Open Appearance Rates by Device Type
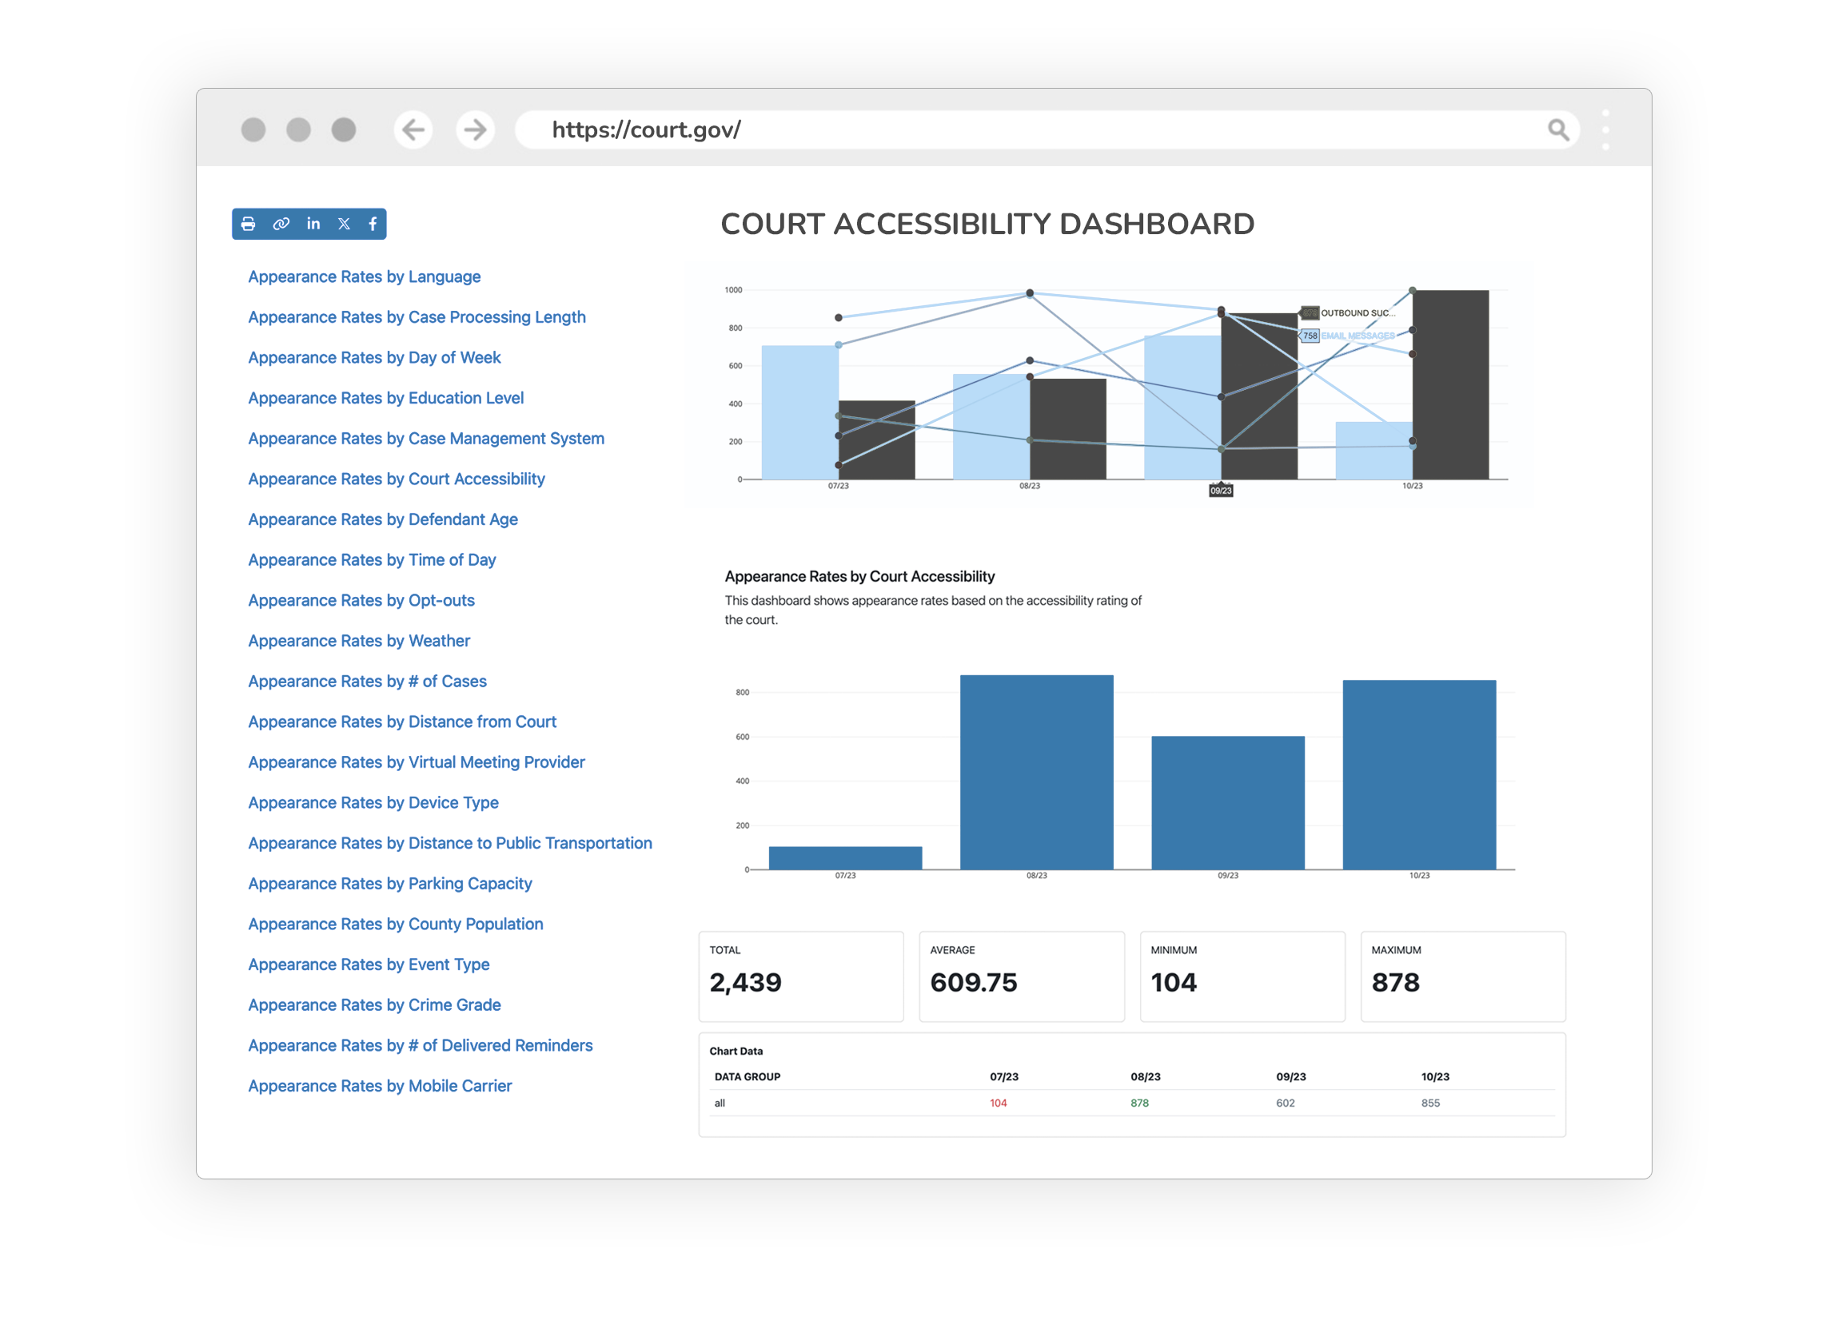Screen dimensions: 1842x1344 point(373,802)
